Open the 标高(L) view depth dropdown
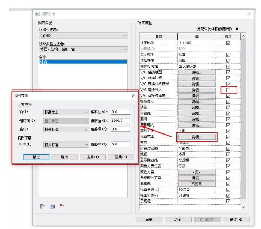The height and width of the screenshot is (229, 261). [66, 145]
